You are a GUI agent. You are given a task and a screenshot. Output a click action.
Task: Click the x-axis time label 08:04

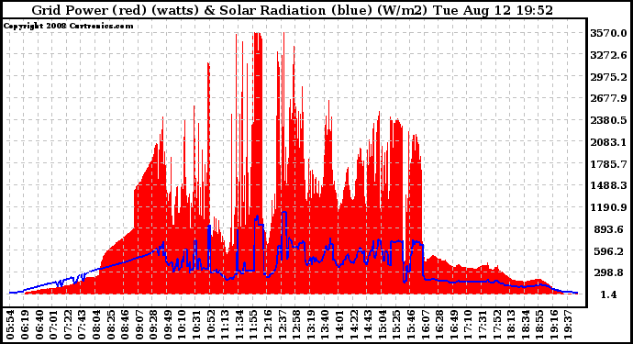(x=96, y=325)
